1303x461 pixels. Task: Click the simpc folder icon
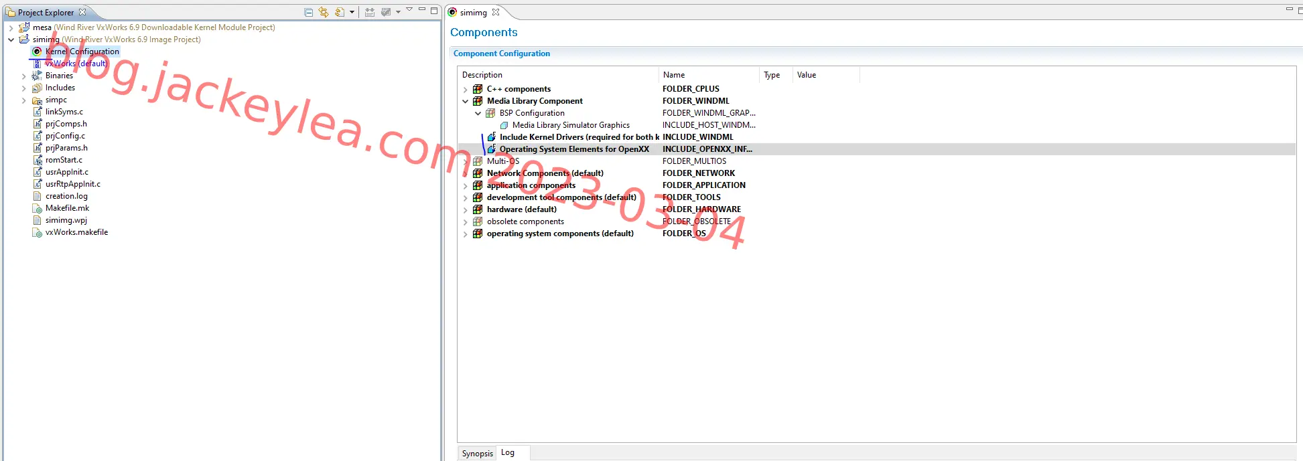(37, 100)
